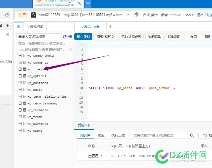Expand the wp_term_relationships table node
The width and height of the screenshot is (212, 168).
click(20, 96)
